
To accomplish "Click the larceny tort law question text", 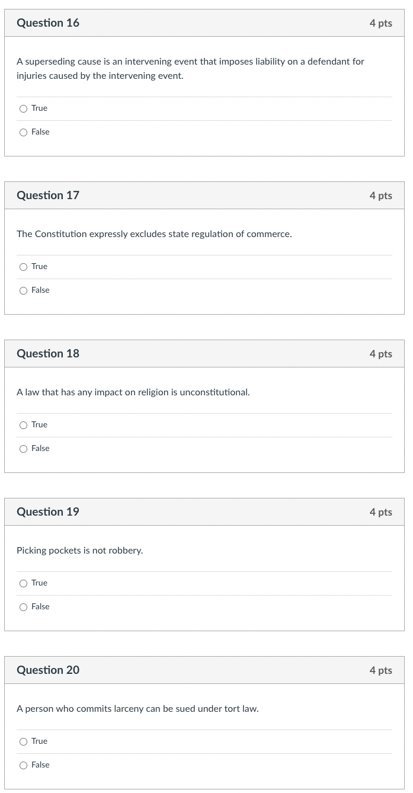I will [137, 709].
